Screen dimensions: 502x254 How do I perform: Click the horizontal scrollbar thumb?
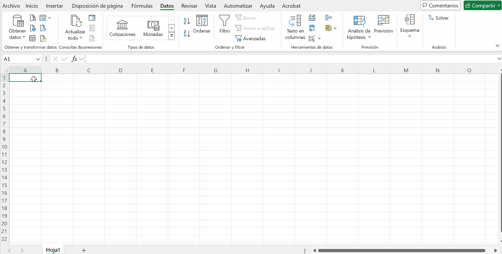coord(401,251)
